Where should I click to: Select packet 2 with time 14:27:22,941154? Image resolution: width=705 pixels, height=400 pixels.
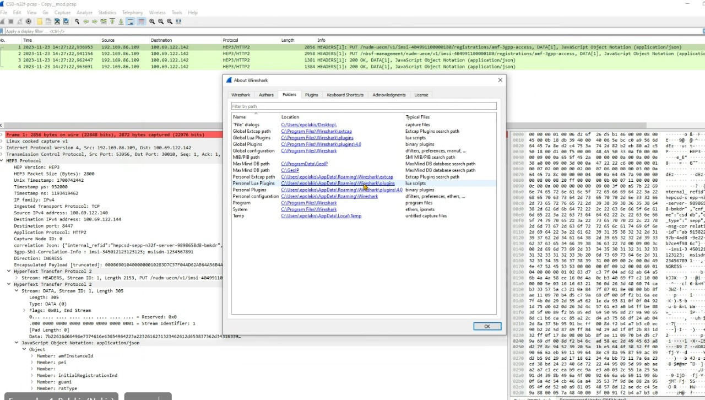click(352, 53)
